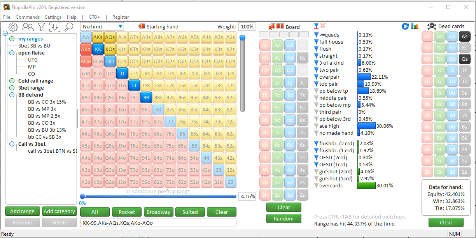Click the filter funnel for OESD (2crd)
The width and height of the screenshot is (476, 238).
click(x=316, y=157)
